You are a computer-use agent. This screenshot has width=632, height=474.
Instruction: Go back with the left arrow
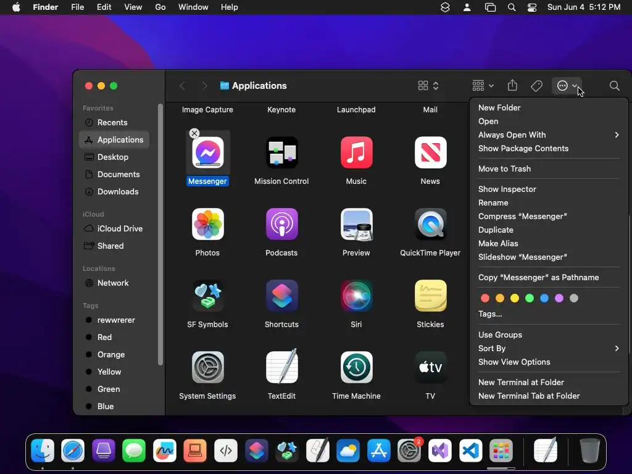click(x=182, y=86)
